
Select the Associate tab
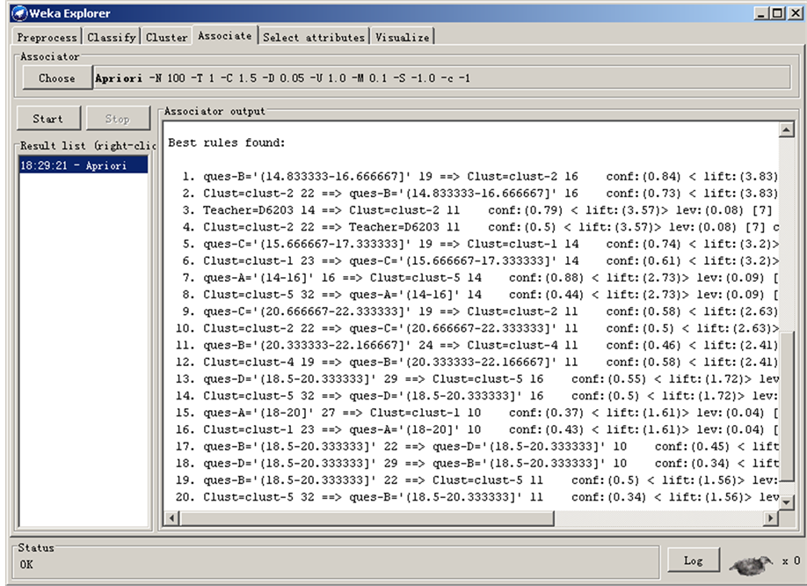point(225,36)
